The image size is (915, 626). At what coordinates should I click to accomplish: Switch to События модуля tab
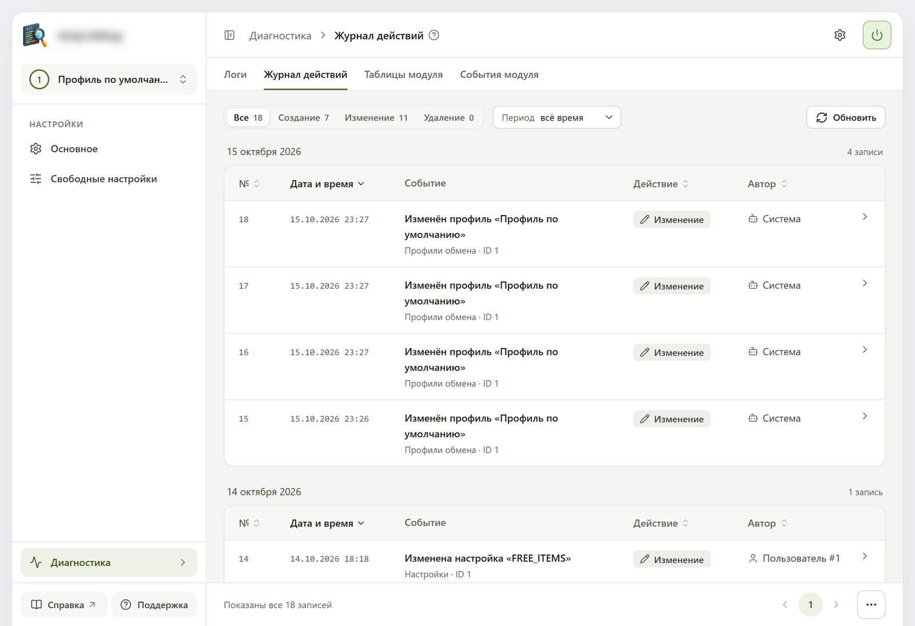tap(499, 75)
